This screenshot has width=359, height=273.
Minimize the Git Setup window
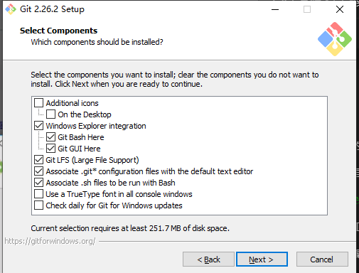click(x=275, y=9)
